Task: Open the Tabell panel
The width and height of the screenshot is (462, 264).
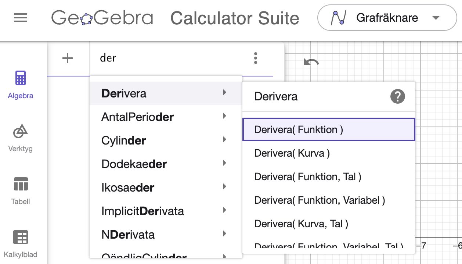Action: click(x=20, y=189)
